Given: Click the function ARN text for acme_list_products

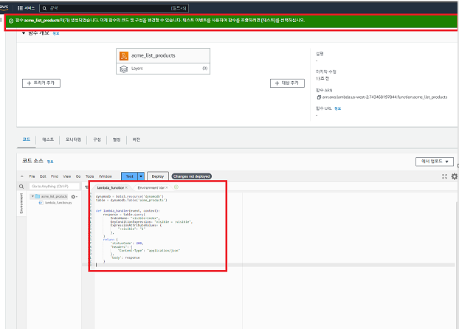Looking at the screenshot, I should [384, 97].
